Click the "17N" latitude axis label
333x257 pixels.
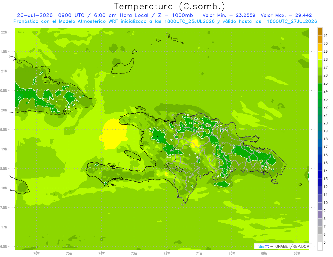[x=5, y=227]
